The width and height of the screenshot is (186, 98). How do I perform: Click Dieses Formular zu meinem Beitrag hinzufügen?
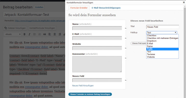pos(90,94)
